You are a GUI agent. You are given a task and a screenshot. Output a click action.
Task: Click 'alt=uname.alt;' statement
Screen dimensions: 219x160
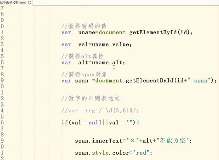(x=102, y=62)
